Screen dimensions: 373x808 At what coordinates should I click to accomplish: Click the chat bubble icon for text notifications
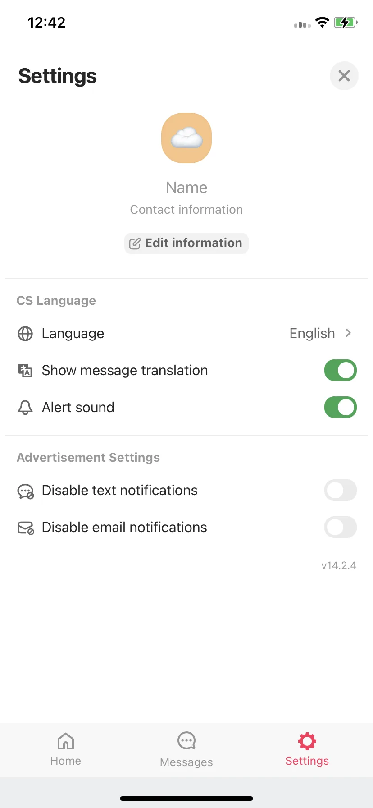[26, 491]
